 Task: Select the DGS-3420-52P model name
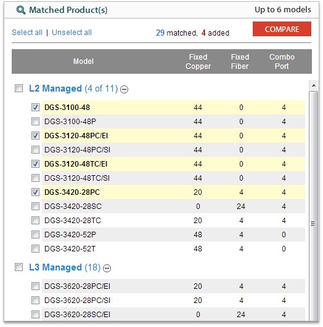pos(70,235)
